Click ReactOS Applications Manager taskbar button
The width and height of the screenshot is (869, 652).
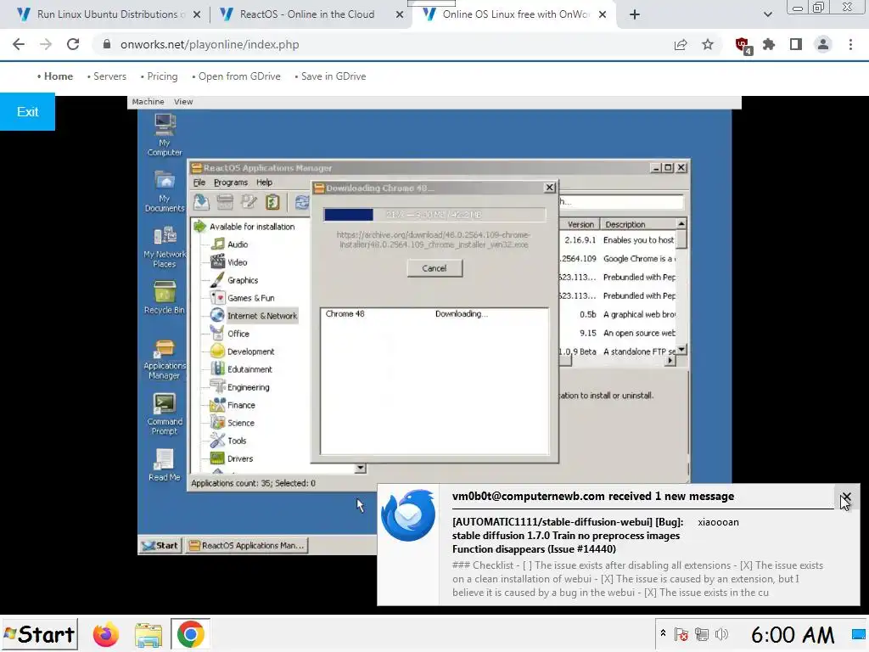247,546
